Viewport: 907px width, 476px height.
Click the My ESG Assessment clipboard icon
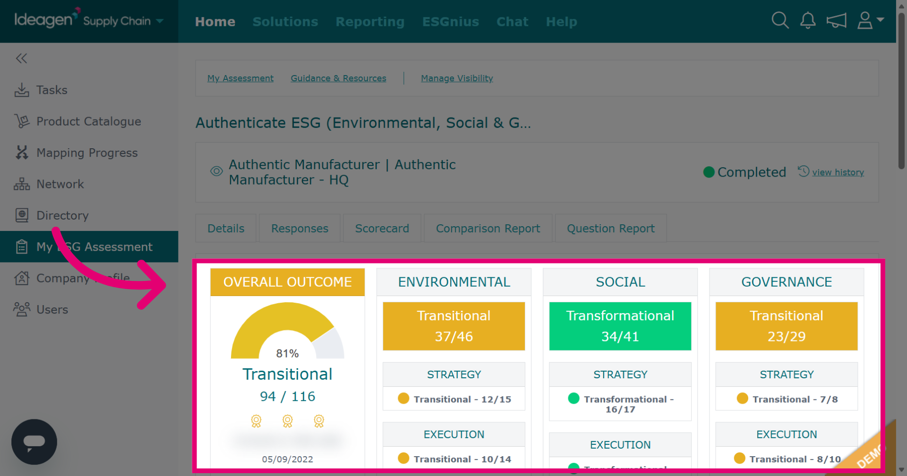[x=22, y=246]
